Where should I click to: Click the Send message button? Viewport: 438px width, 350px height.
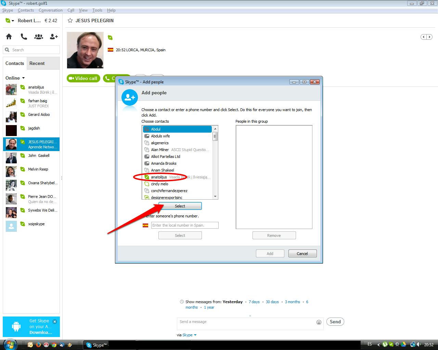[335, 322]
